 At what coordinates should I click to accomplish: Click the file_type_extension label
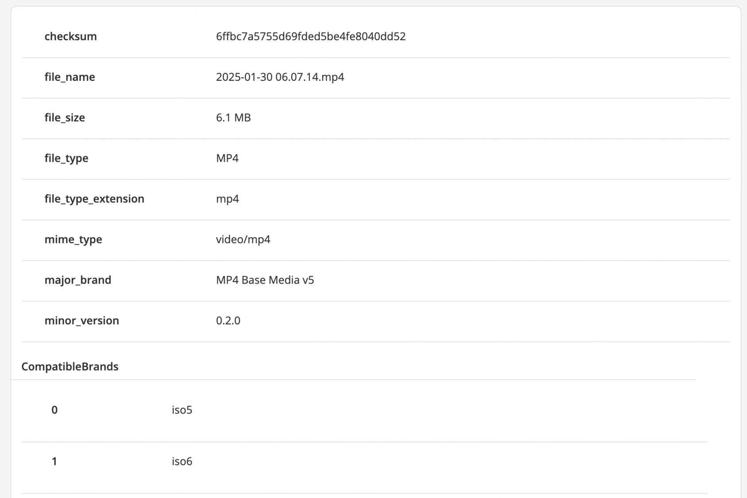[94, 199]
